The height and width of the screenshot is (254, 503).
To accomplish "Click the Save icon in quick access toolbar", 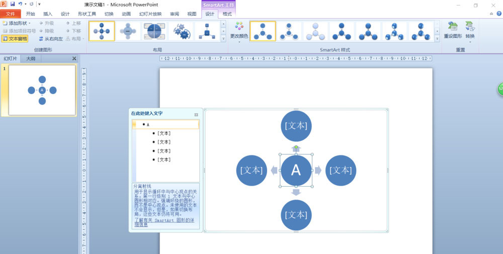I will click(x=13, y=4).
